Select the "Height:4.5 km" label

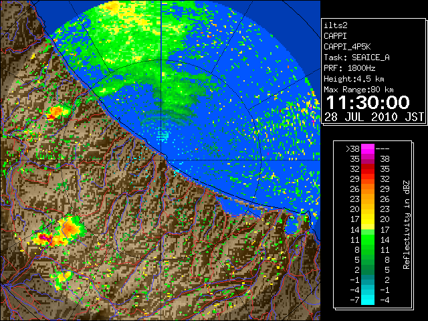[x=354, y=79]
